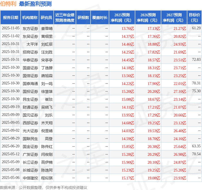Click the 民生证券 institution cell

click(x=30, y=99)
